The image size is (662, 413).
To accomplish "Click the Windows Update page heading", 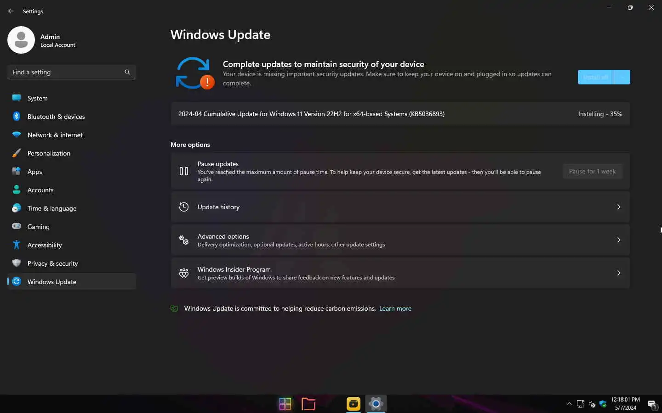I will 220,35.
